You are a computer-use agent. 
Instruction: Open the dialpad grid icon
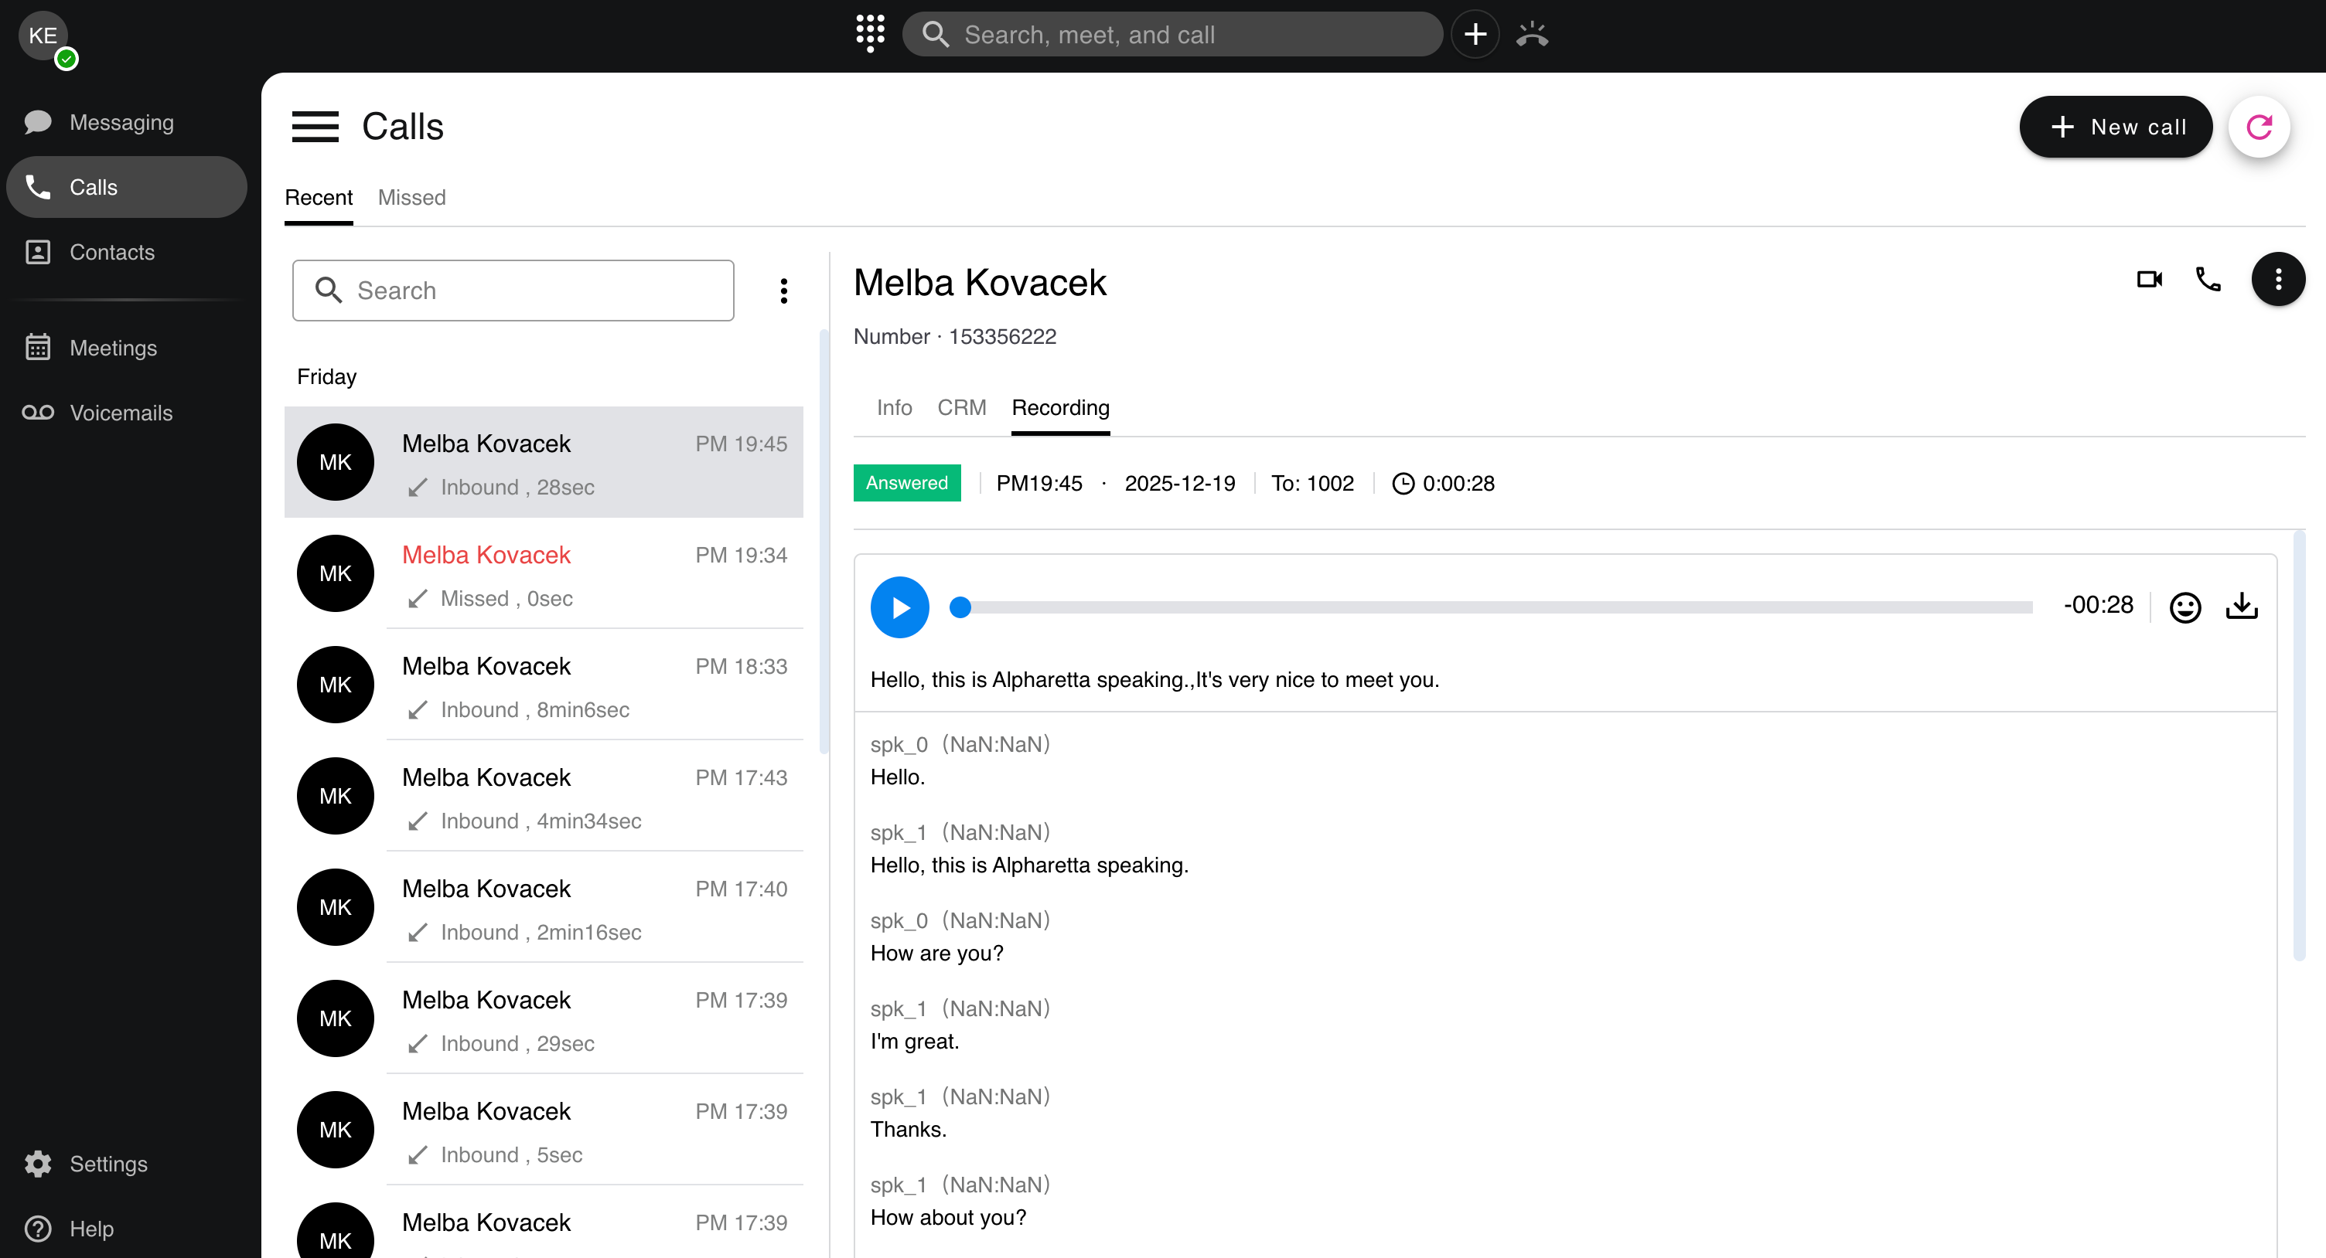tap(869, 33)
